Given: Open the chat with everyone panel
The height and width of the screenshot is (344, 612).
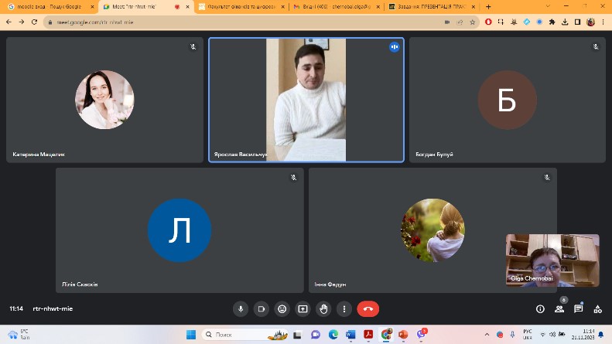Looking at the screenshot, I should (579, 309).
